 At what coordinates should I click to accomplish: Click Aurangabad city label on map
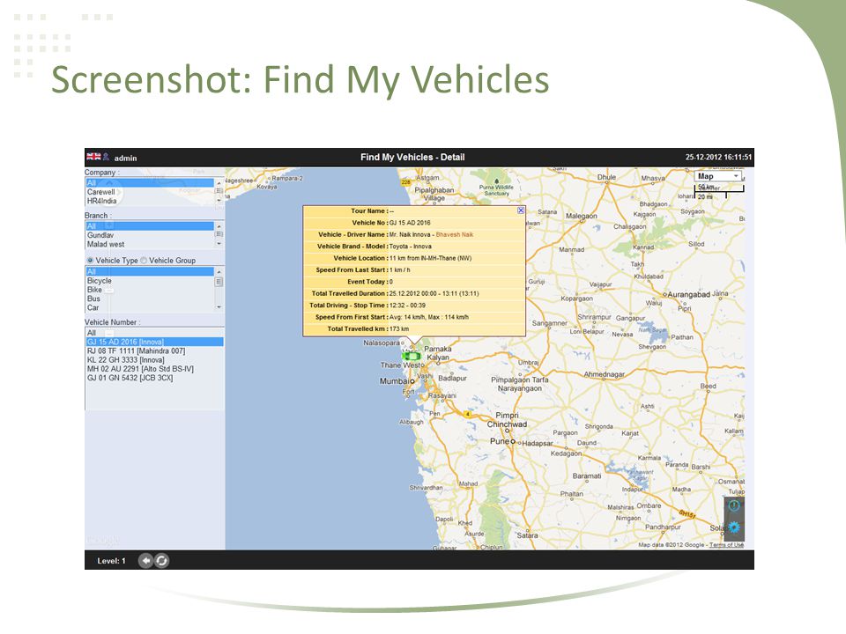click(x=689, y=294)
